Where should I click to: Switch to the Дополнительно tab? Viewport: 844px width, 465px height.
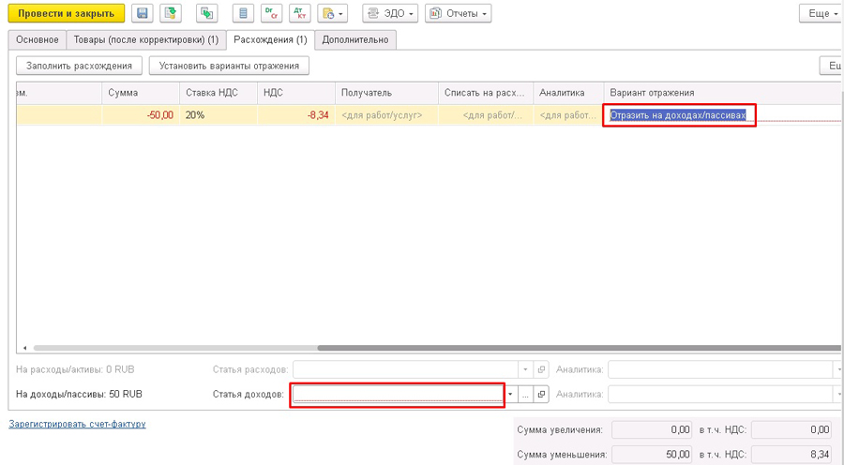355,39
